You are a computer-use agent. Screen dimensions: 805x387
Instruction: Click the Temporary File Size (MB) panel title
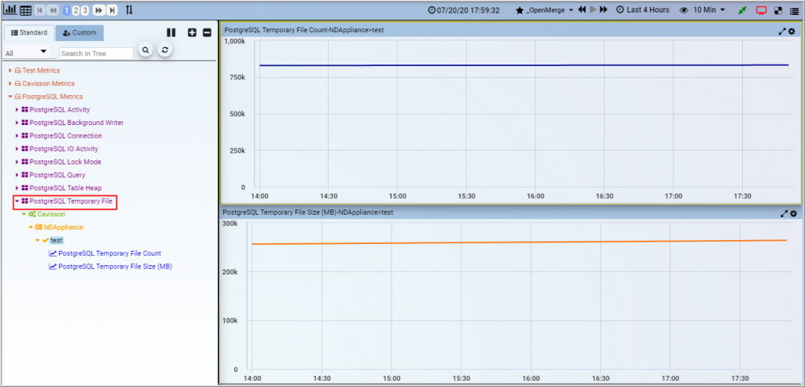(308, 212)
